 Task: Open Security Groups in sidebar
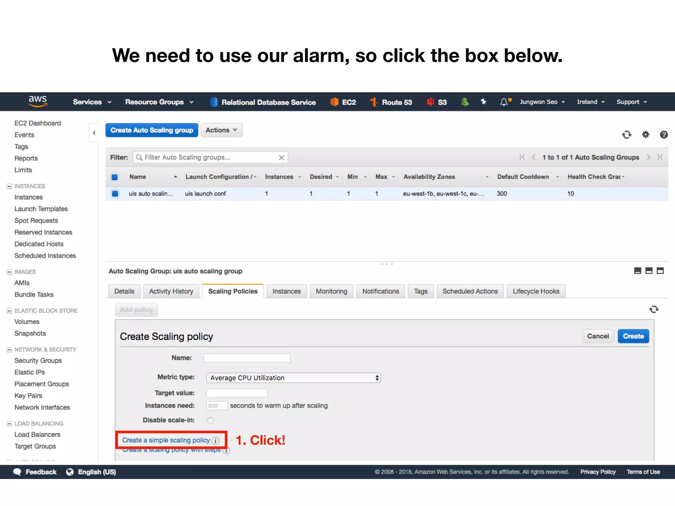coord(38,360)
